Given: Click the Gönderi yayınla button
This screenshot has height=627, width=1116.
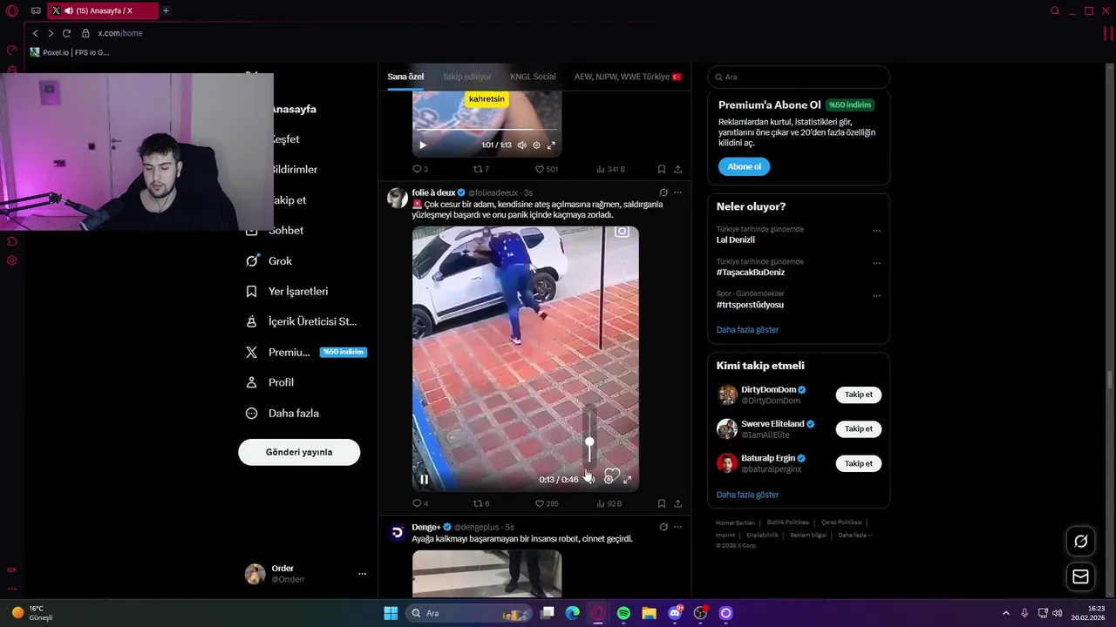Looking at the screenshot, I should click(x=299, y=452).
